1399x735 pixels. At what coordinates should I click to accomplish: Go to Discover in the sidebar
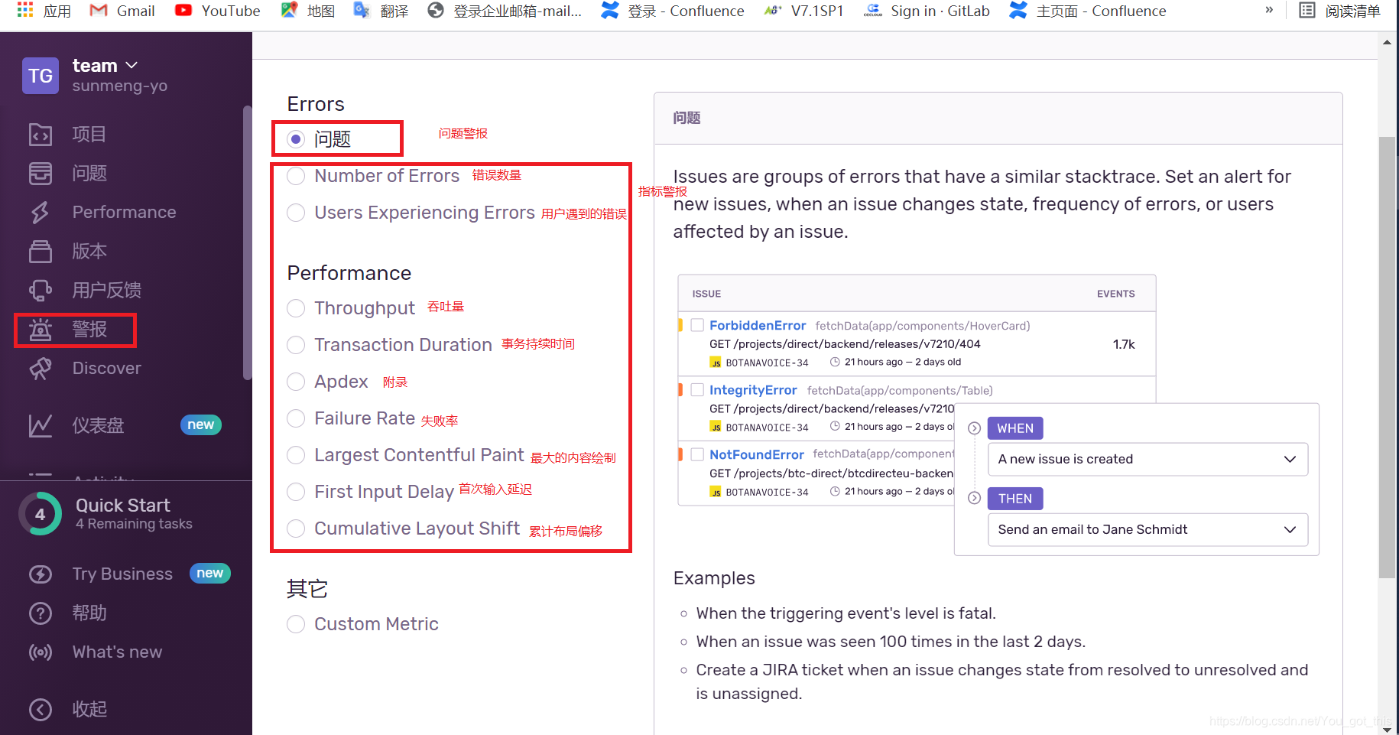coord(107,369)
